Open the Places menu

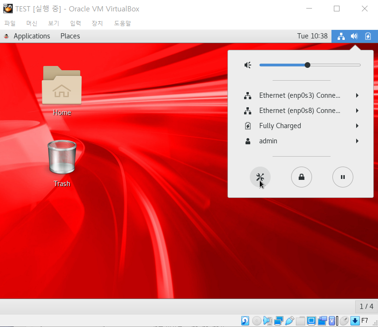[x=70, y=36]
